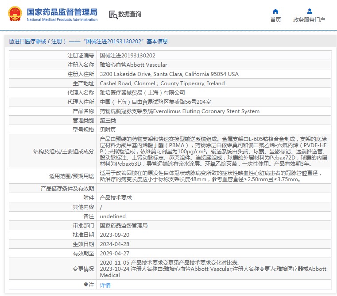Select the production address Cashel Road, Clonmel
The width and height of the screenshot is (337, 296).
pos(162,83)
